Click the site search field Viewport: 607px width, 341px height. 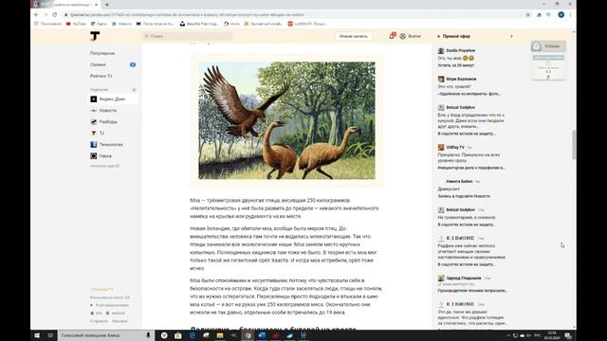tap(188, 36)
